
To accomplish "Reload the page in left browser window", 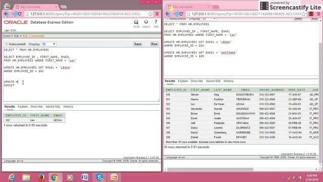I will [x=20, y=14].
